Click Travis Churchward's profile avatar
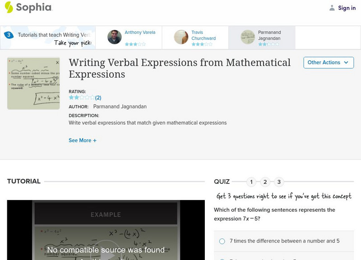Viewport: 361px width, 260px height. pyautogui.click(x=181, y=37)
